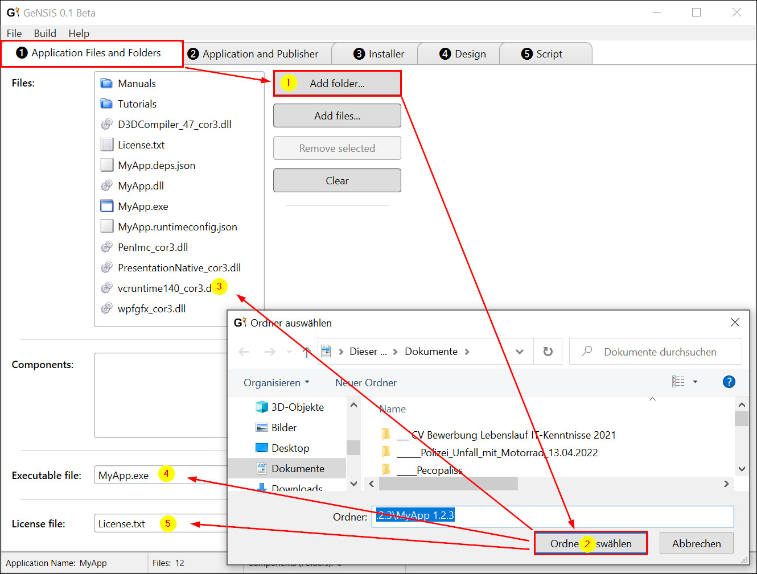Click the Clear button
Image resolution: width=757 pixels, height=574 pixels.
pyautogui.click(x=337, y=181)
